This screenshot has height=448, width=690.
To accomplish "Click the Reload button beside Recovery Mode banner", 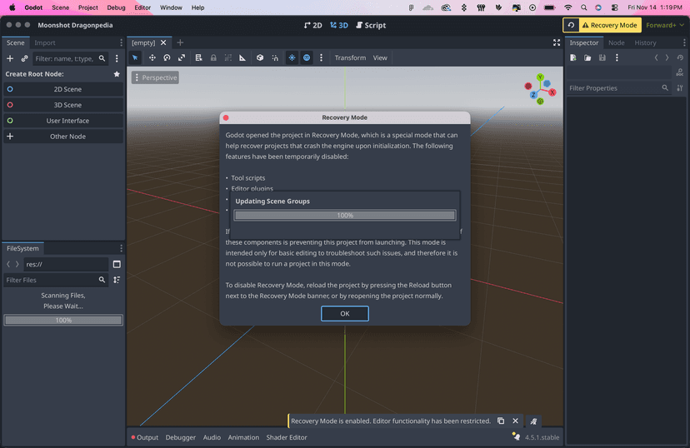I will pos(571,25).
